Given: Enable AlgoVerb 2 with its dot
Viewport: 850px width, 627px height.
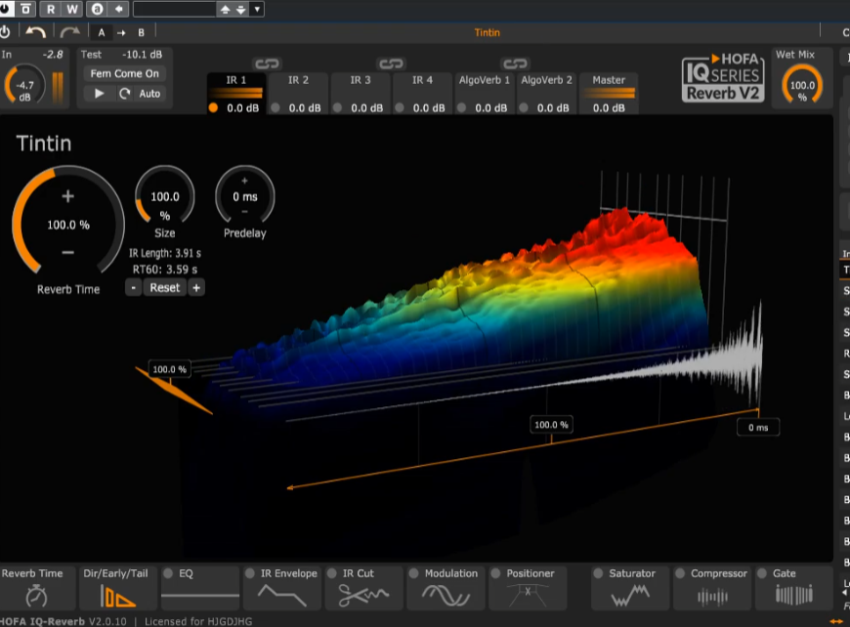Looking at the screenshot, I should coord(524,107).
